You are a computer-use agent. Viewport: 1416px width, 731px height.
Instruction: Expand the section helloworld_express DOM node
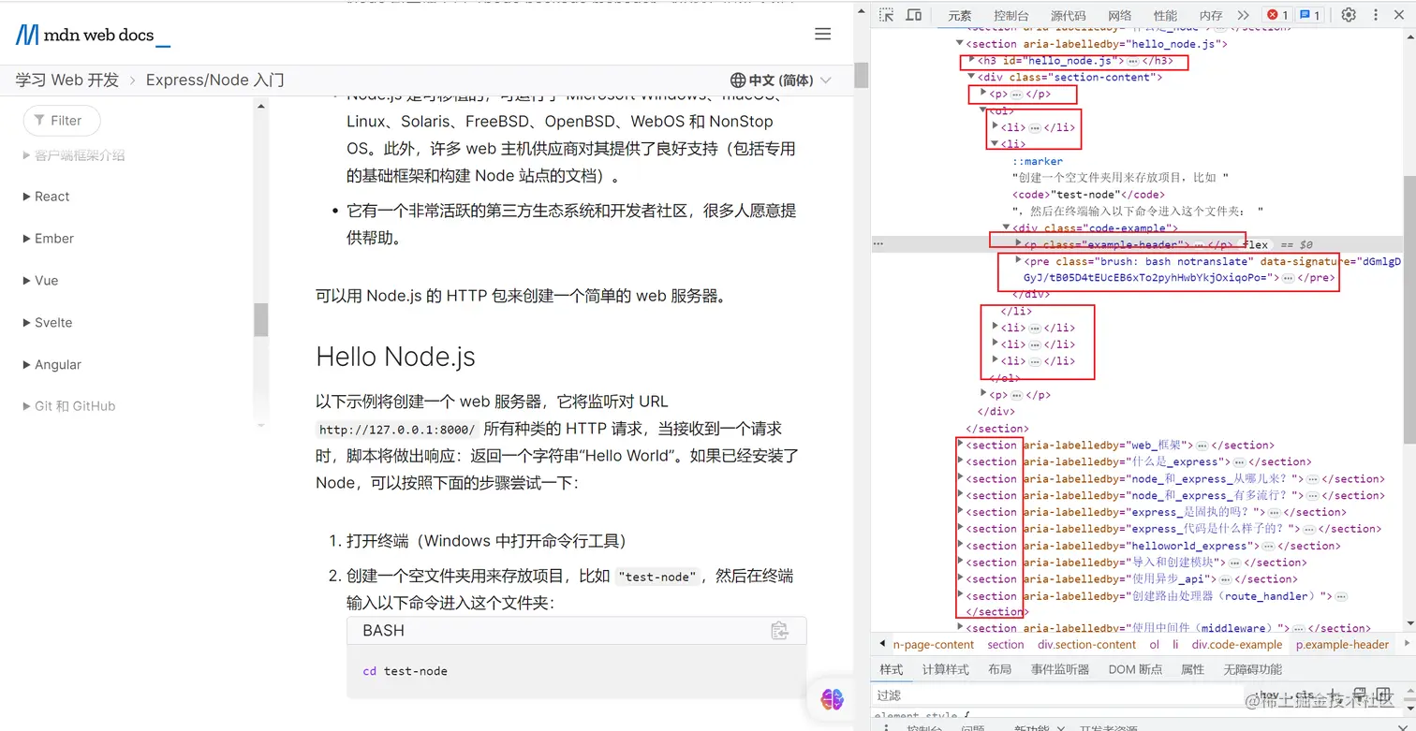960,546
